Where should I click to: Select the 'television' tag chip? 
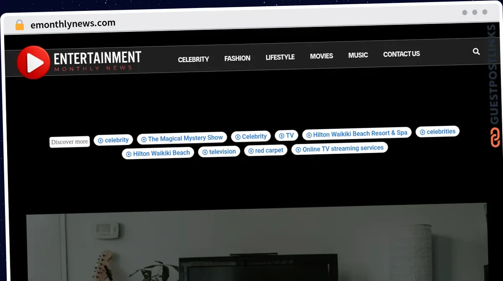point(219,152)
